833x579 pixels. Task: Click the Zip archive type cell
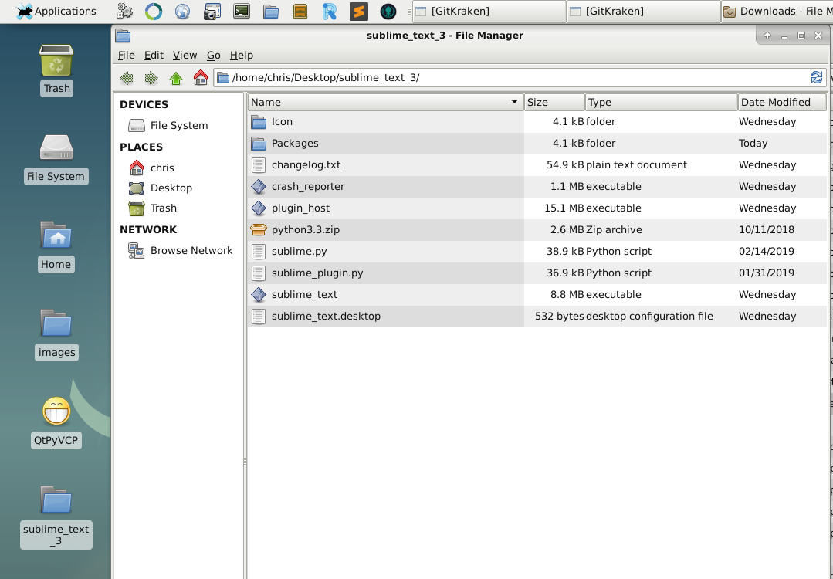(x=614, y=229)
